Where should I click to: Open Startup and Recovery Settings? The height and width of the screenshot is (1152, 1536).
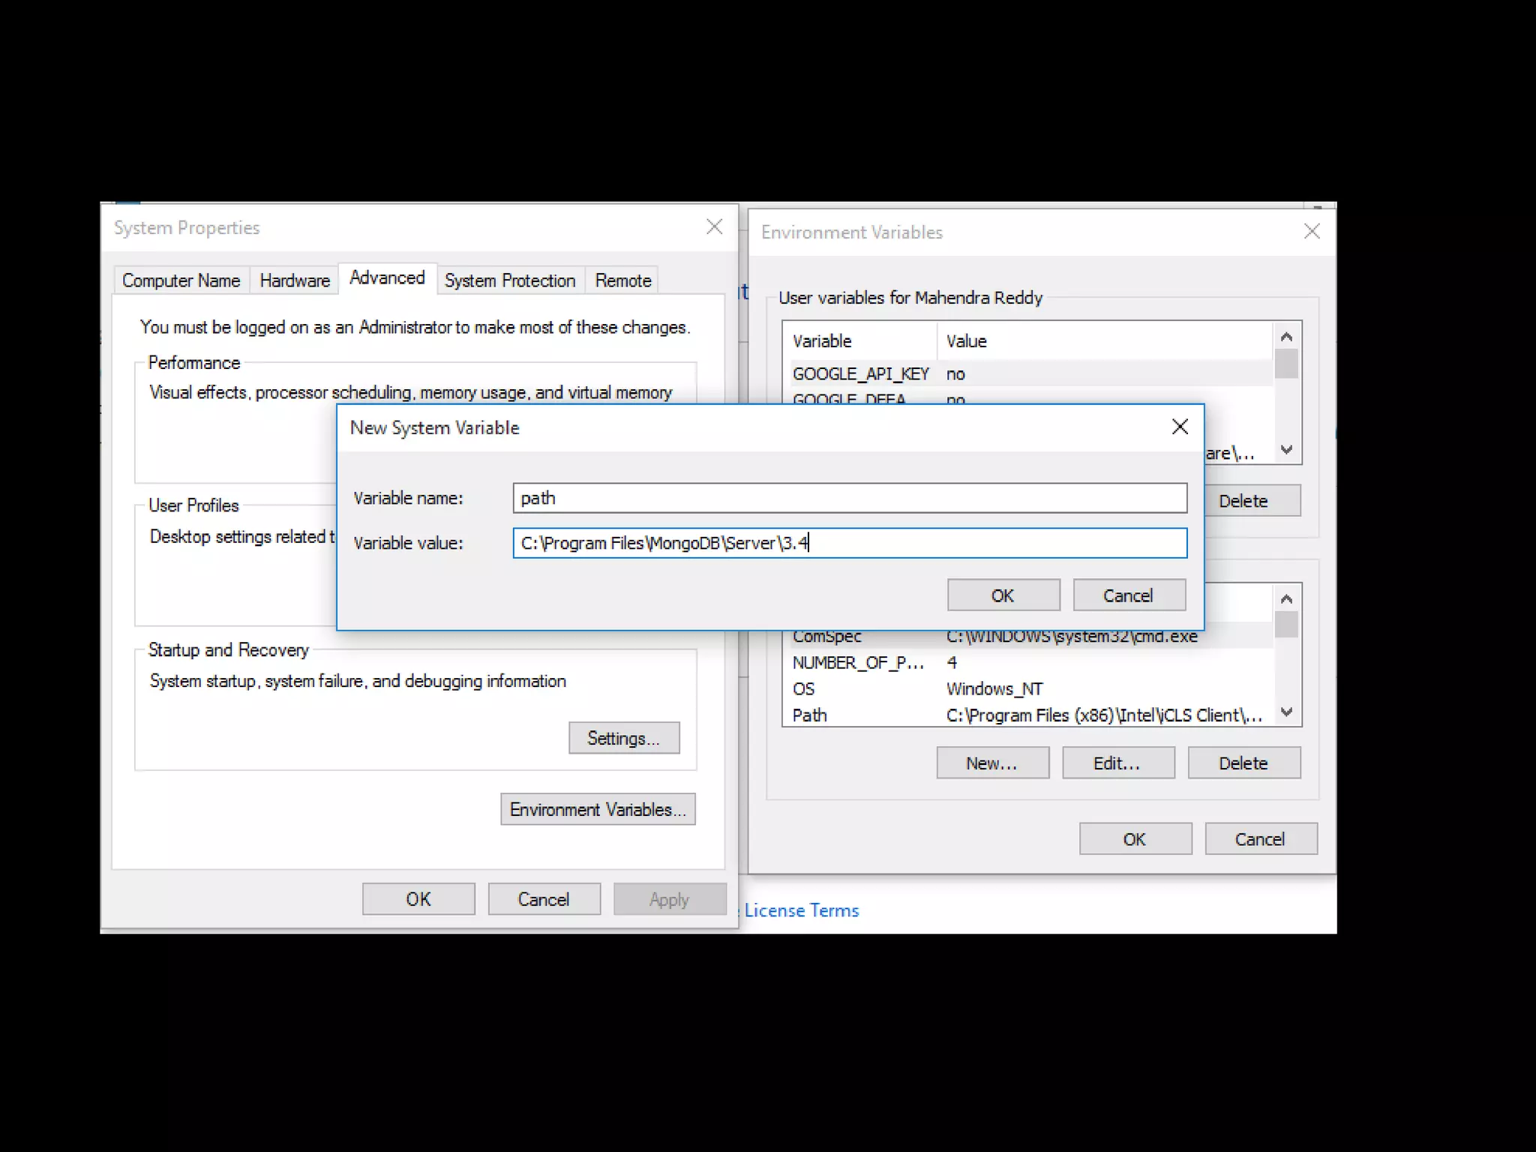click(623, 738)
